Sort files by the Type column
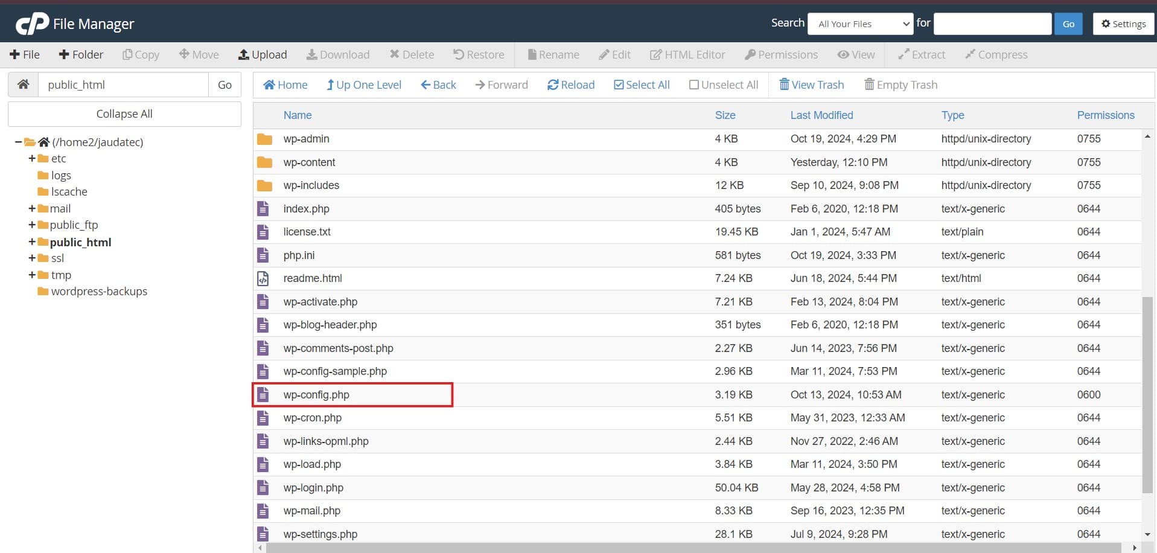The height and width of the screenshot is (553, 1157). tap(952, 115)
